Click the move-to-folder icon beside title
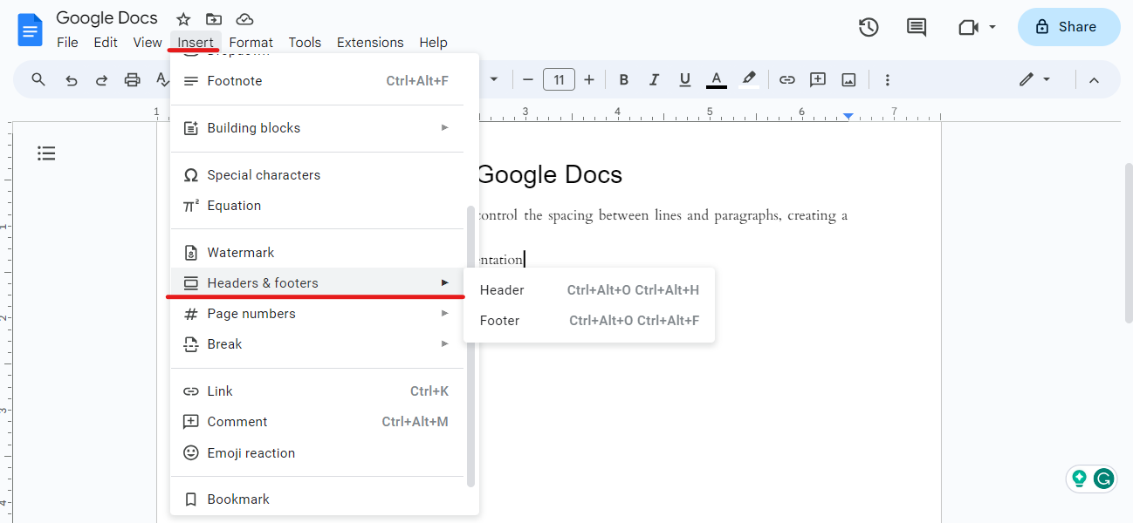Viewport: 1133px width, 523px height. 214,19
